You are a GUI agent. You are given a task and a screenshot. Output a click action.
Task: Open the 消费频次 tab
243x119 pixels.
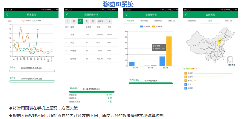pos(158,21)
